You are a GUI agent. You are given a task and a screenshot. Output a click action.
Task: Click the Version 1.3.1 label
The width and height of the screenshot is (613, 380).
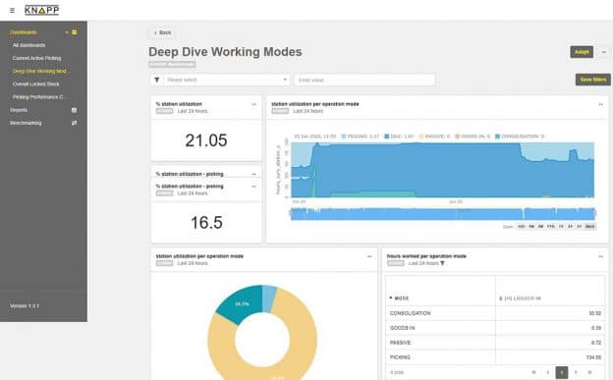25,305
